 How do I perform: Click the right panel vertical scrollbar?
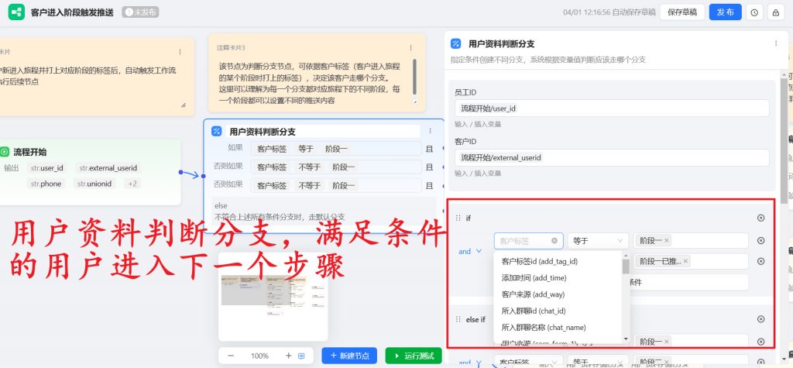(784, 139)
